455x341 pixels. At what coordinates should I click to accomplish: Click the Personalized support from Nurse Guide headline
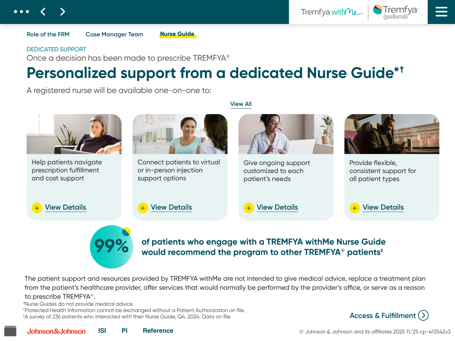[x=215, y=73]
